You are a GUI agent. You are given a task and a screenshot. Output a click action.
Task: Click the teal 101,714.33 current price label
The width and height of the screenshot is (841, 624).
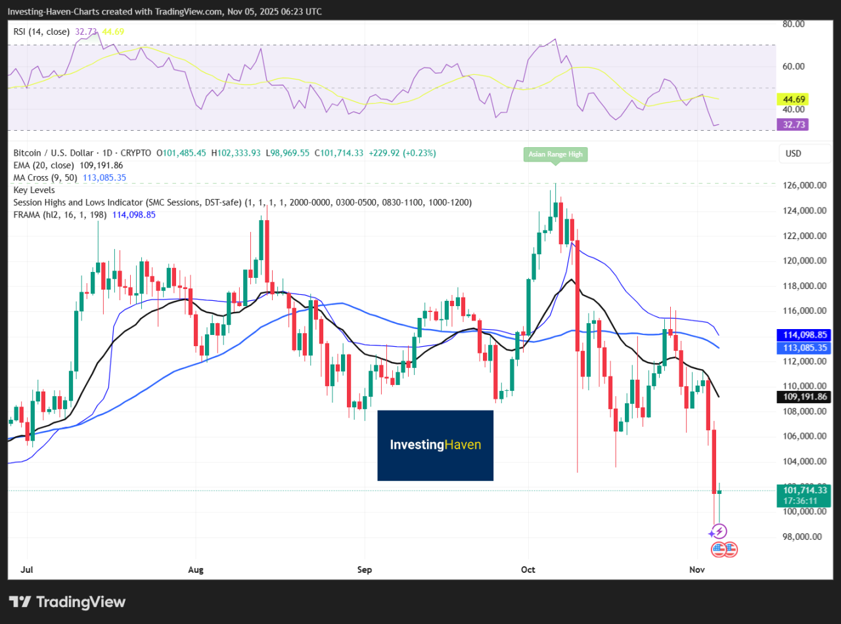coord(803,490)
